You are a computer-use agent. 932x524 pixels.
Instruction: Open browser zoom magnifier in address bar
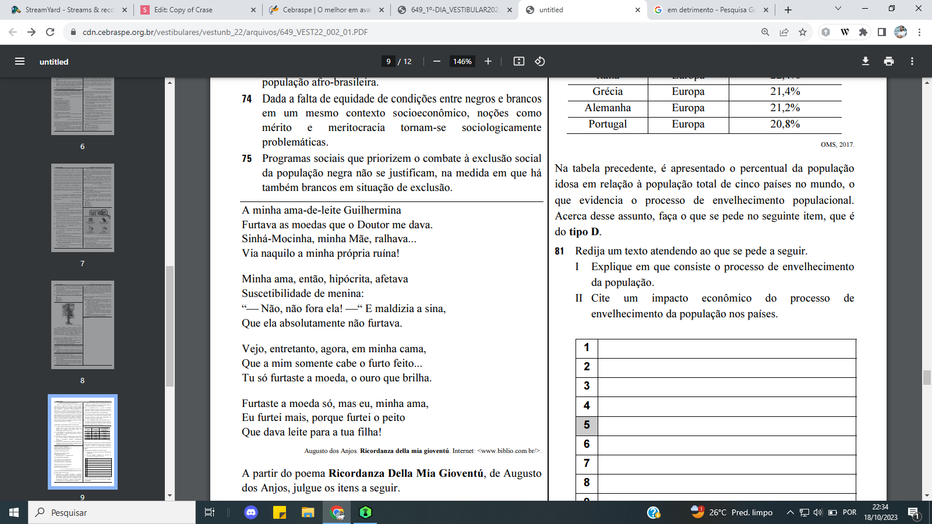pos(765,32)
